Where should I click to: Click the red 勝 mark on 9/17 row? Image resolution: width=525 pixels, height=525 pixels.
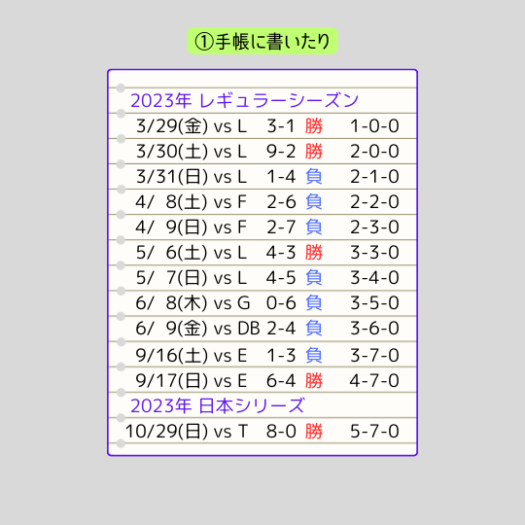(x=314, y=381)
